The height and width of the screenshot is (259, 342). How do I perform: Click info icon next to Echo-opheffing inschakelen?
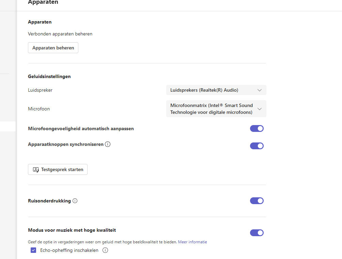[105, 250]
